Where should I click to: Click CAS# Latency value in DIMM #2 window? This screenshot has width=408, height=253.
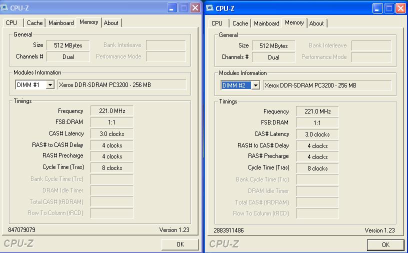[317, 134]
